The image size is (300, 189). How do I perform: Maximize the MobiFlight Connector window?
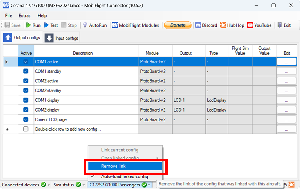pyautogui.click(x=274, y=6)
